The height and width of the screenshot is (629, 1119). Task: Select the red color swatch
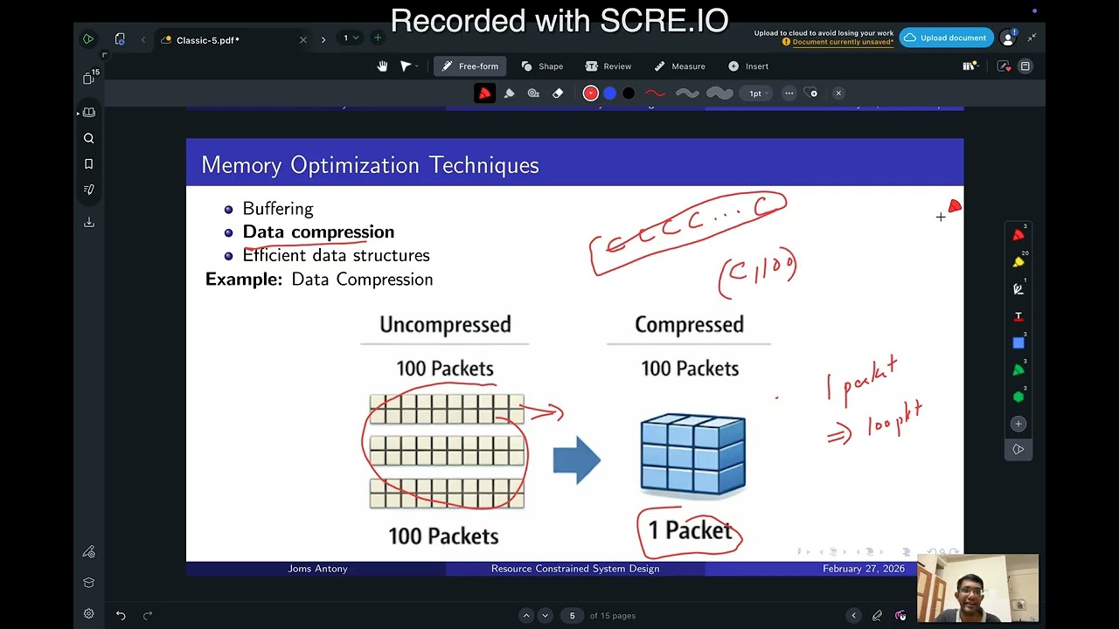click(x=591, y=93)
